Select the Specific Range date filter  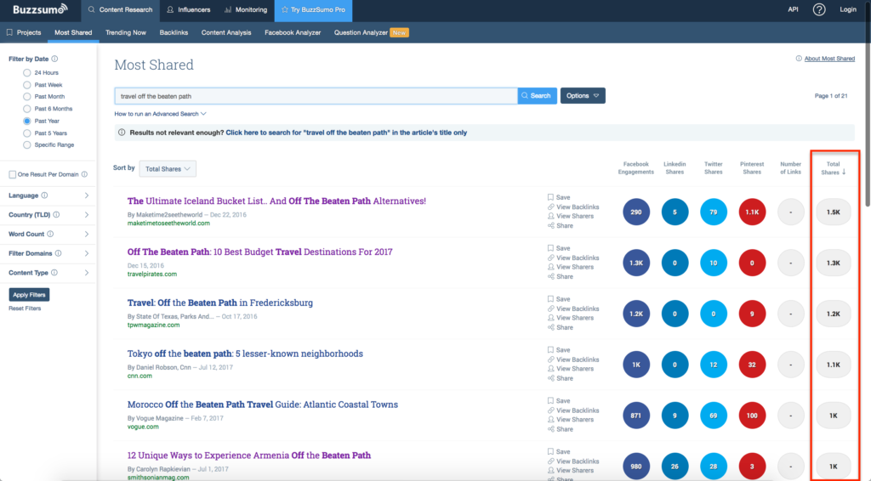point(26,144)
